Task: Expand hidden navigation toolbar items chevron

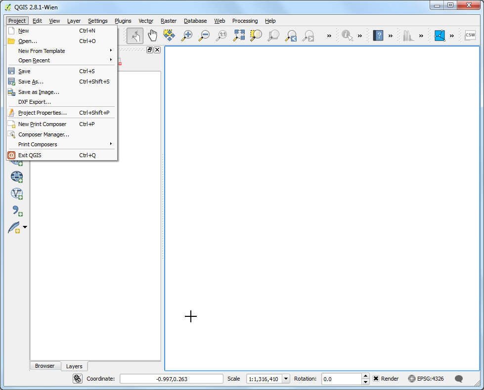Action: [329, 36]
